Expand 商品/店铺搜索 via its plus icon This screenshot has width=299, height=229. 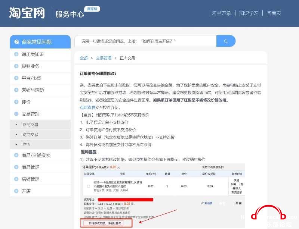coord(16,155)
